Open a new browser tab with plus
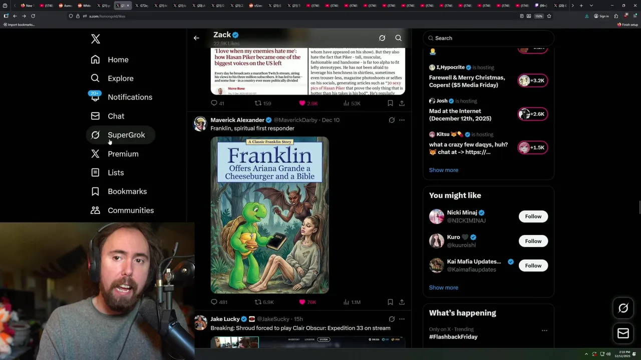This screenshot has width=641, height=360. pyautogui.click(x=581, y=5)
